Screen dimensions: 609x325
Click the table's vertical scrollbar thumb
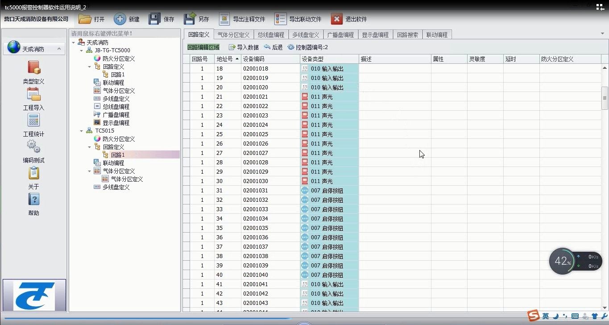coord(605,98)
